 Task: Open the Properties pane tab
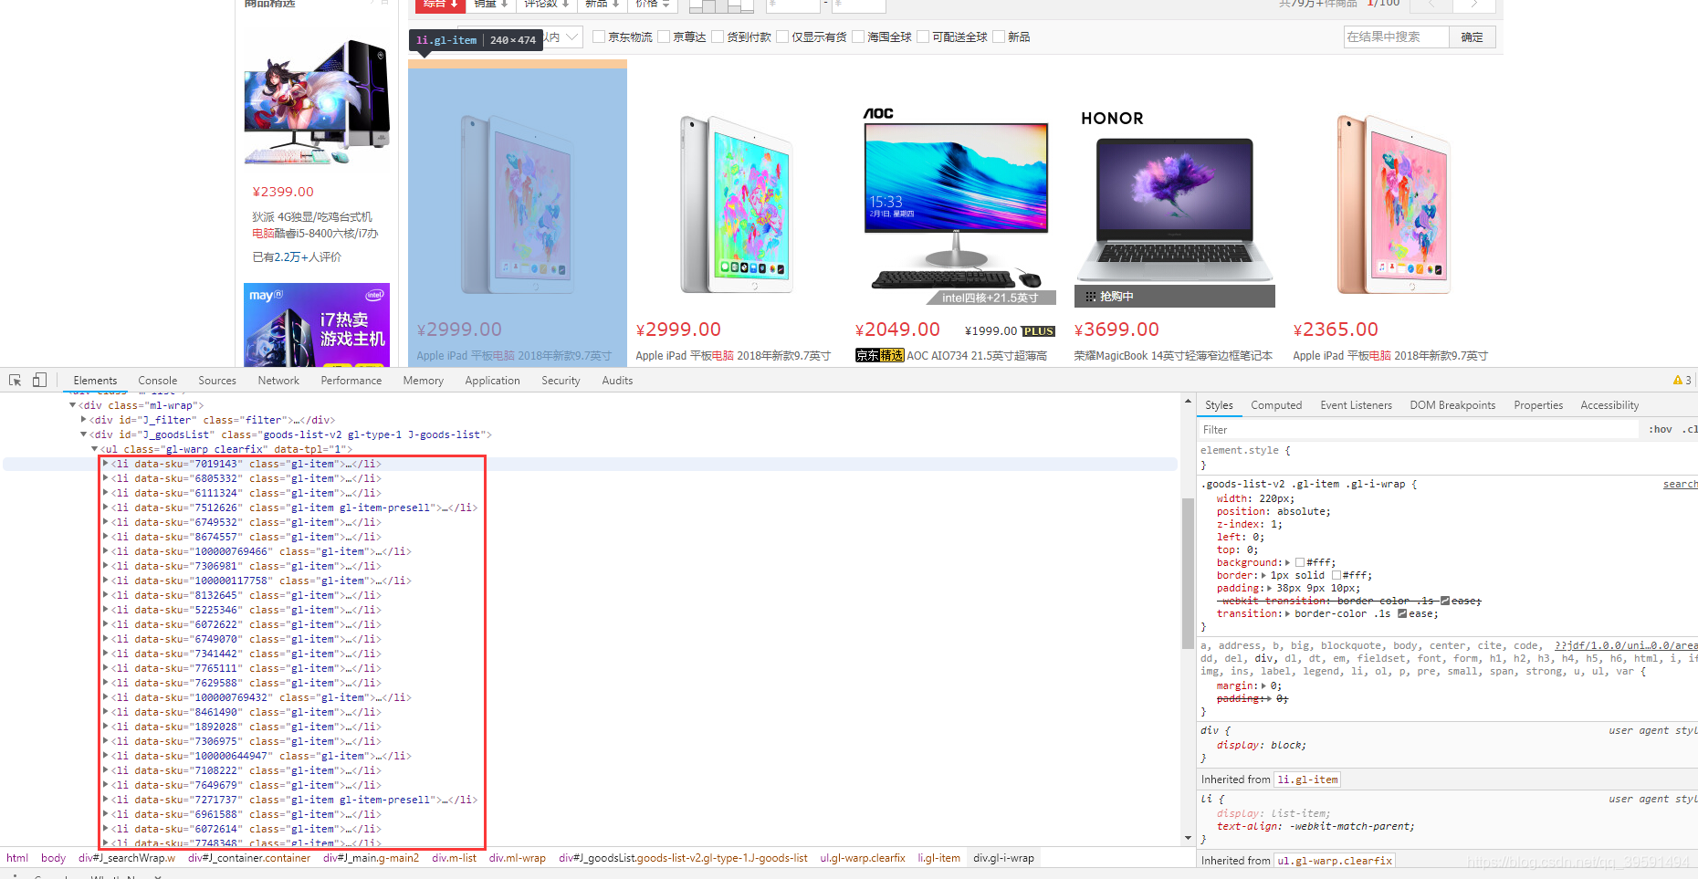pyautogui.click(x=1538, y=405)
